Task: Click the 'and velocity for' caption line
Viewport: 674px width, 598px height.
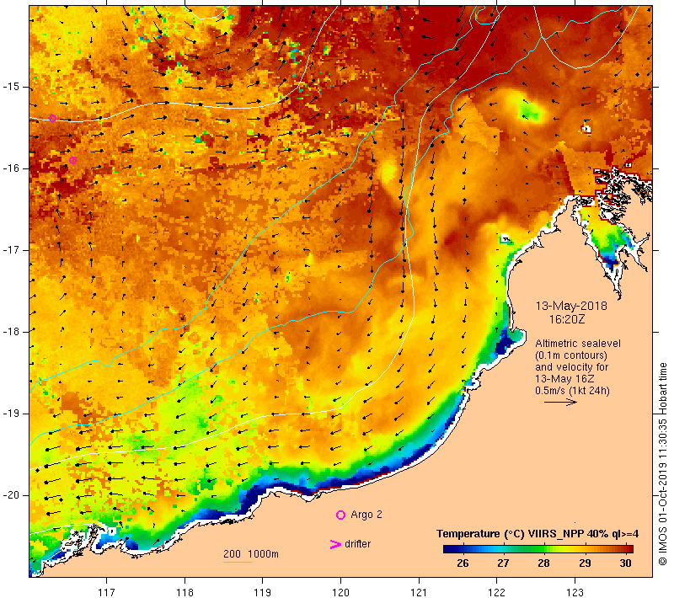Action: 572,367
